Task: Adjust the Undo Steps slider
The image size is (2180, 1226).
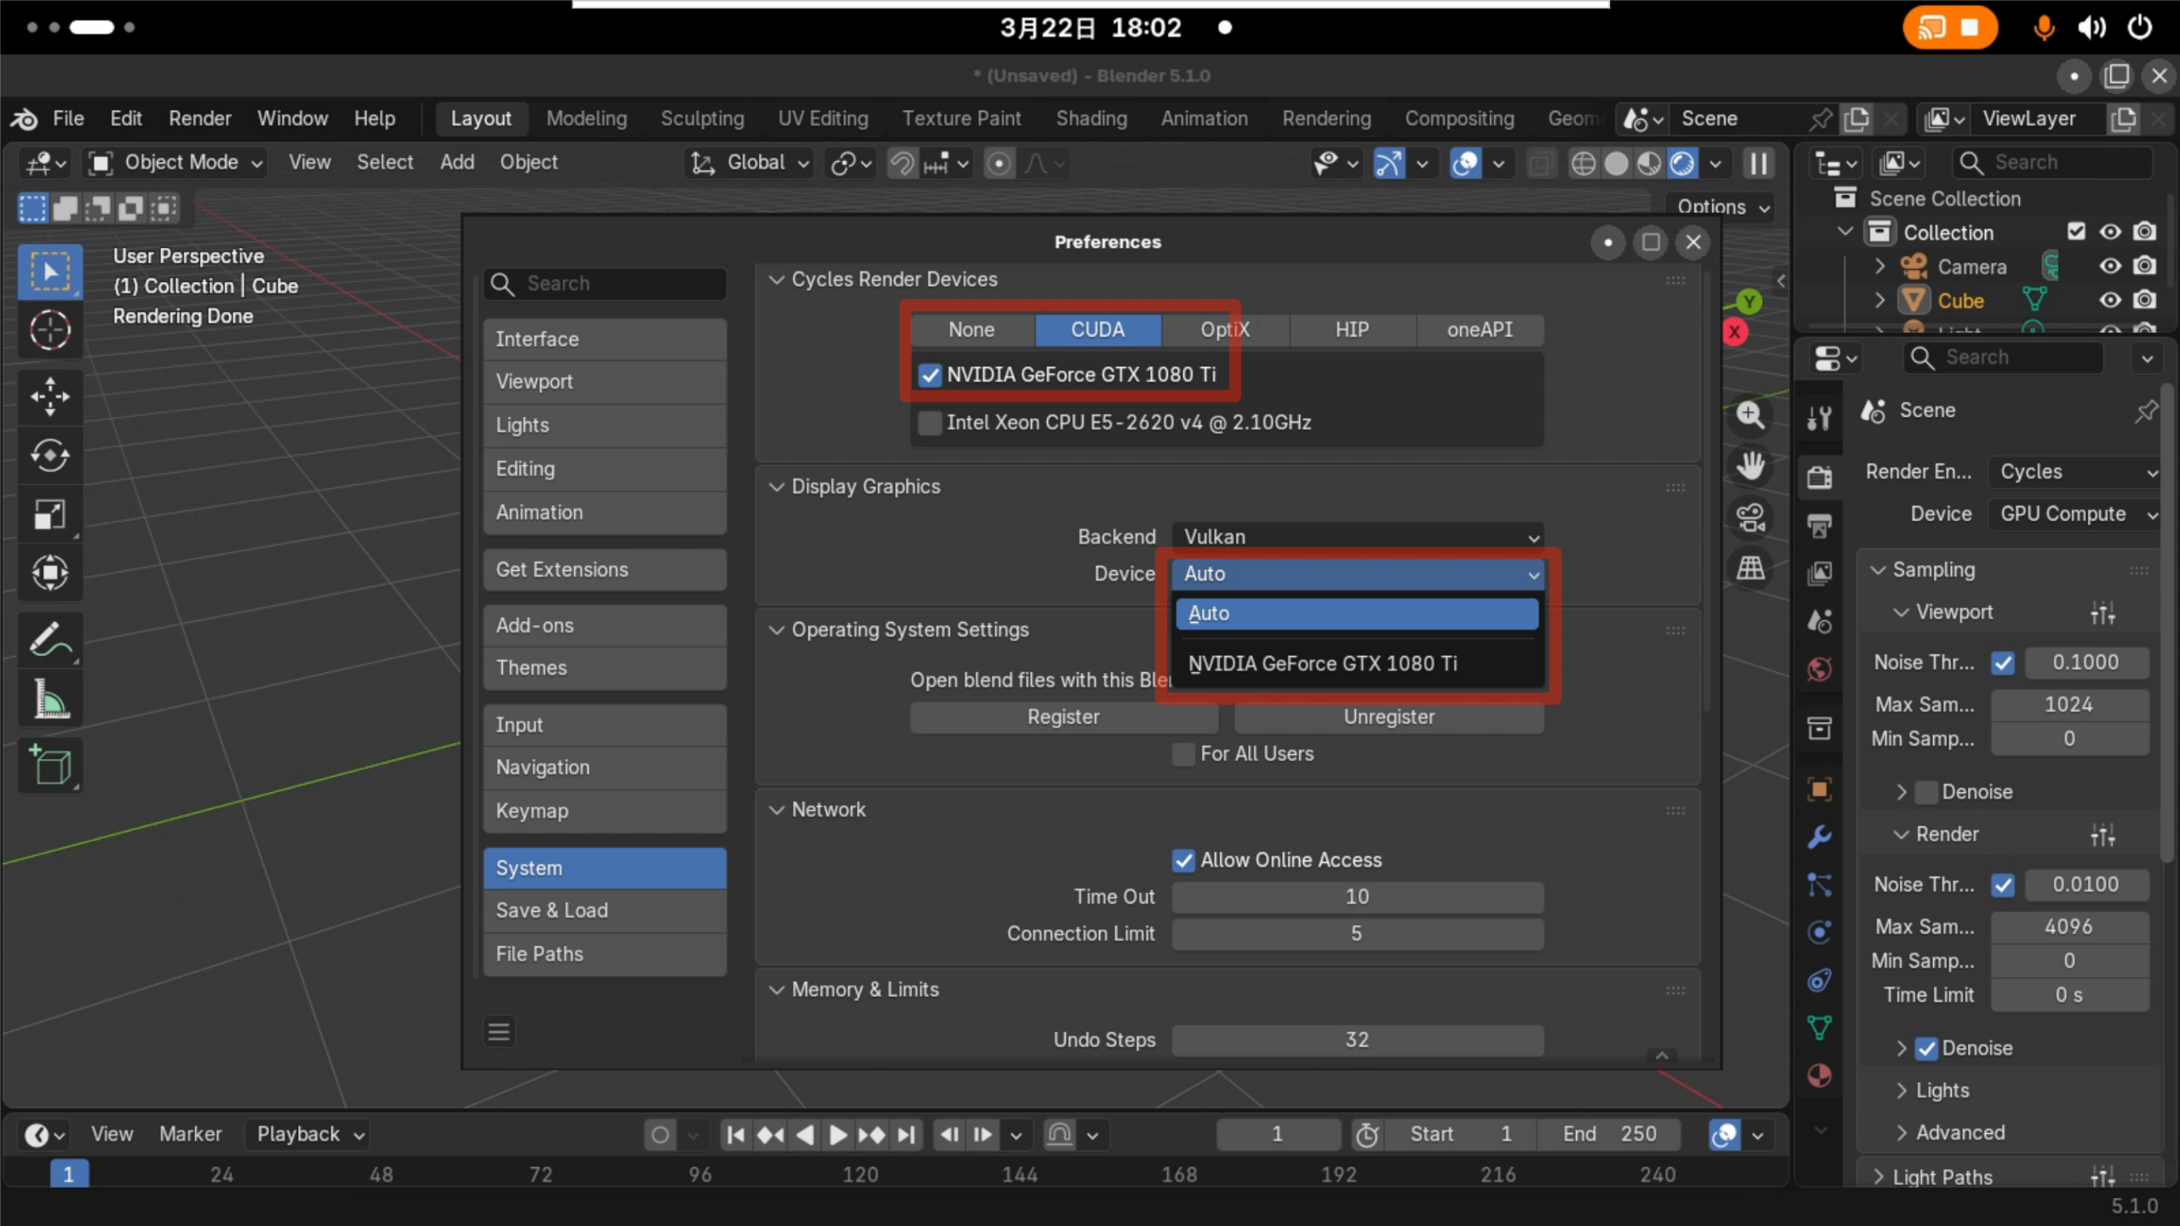Action: click(x=1357, y=1040)
